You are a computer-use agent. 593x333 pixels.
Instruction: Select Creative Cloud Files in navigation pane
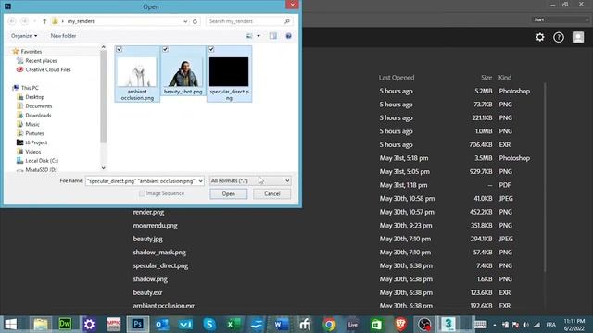click(x=47, y=69)
